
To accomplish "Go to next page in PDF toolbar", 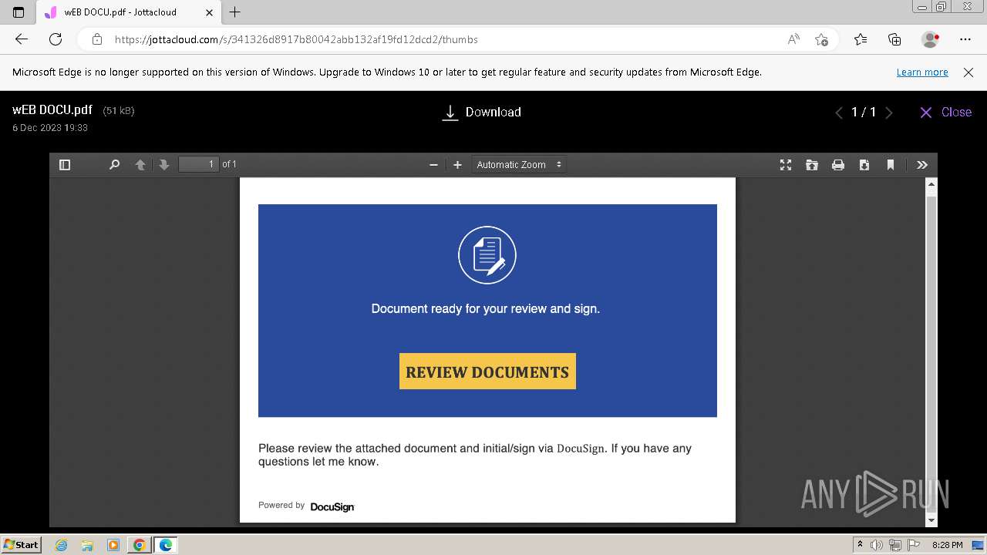I will [163, 165].
